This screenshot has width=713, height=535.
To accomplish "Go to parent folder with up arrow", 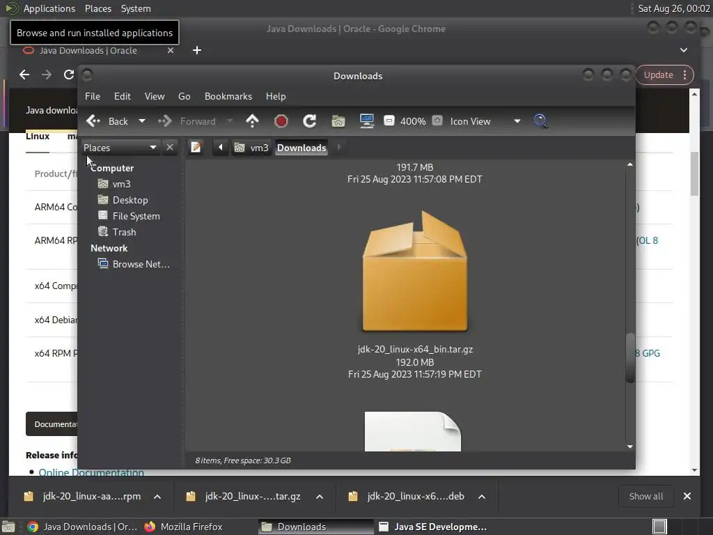I will click(x=252, y=121).
